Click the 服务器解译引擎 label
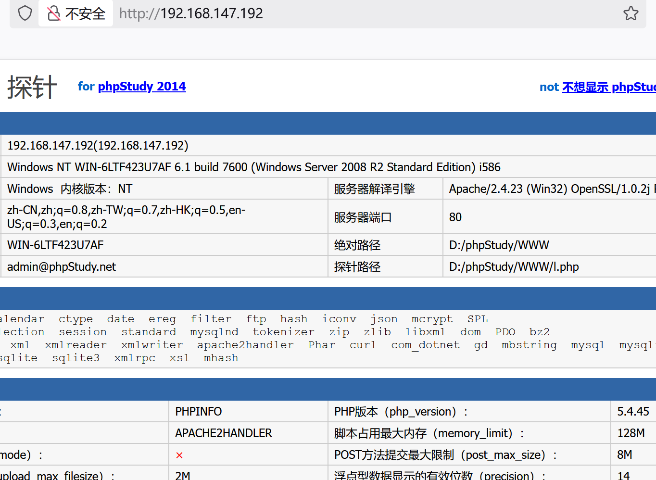656x480 pixels. pos(375,189)
